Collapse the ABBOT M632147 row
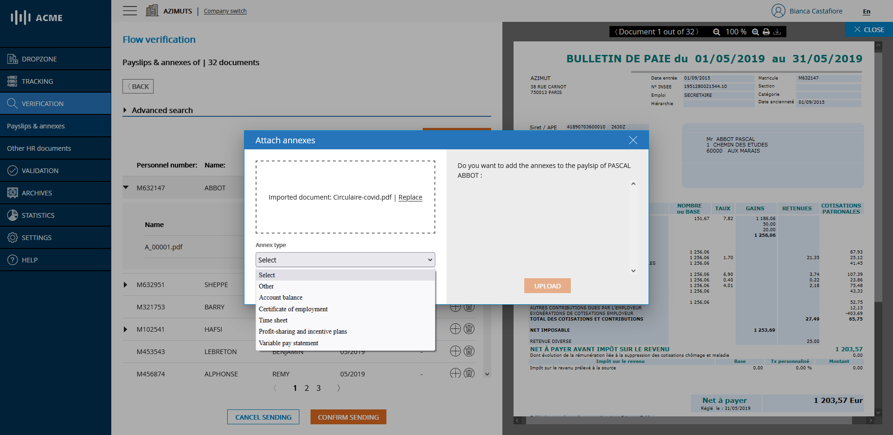The image size is (893, 435). click(x=126, y=188)
